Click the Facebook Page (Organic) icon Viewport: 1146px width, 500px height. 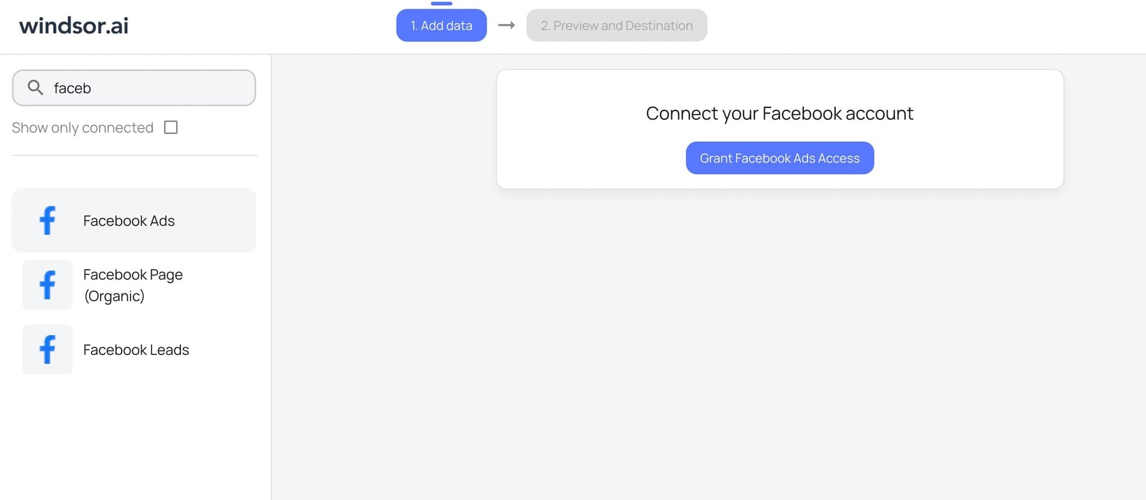[47, 284]
